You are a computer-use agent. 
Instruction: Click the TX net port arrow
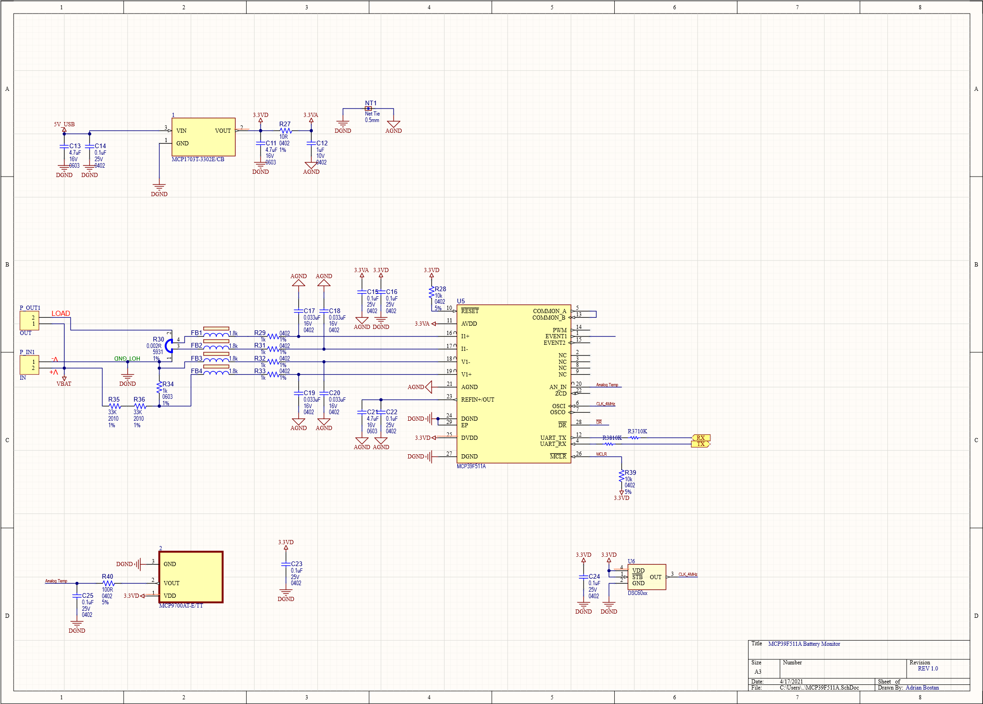coord(701,444)
